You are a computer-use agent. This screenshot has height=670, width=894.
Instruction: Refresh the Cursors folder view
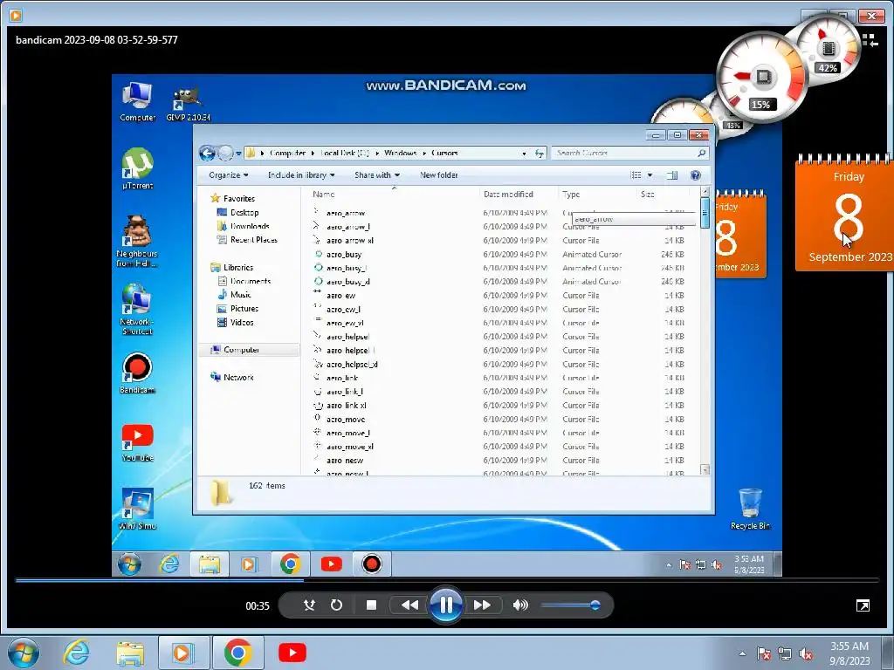pyautogui.click(x=539, y=153)
